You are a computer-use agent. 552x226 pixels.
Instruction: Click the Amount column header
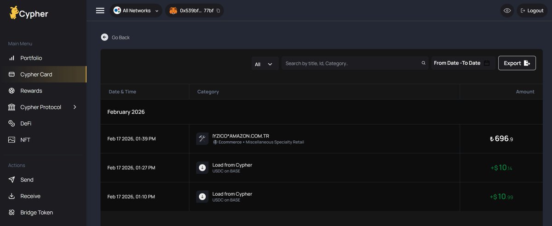click(525, 92)
